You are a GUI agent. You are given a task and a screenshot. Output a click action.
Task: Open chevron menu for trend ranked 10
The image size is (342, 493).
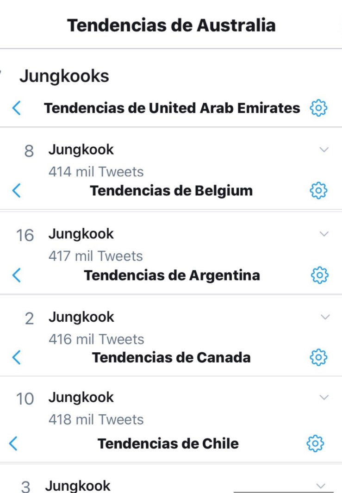324,397
